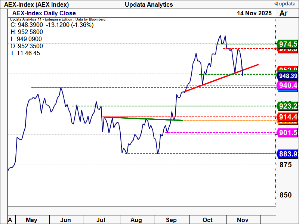Viewport: 299px width, 224px height.
Task: Click the 'A' label at bottom-left corner
Action: click(10, 220)
